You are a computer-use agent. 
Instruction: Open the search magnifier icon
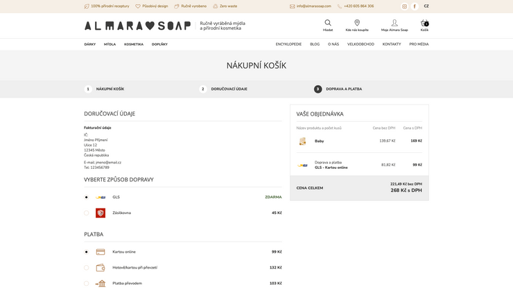[328, 24]
